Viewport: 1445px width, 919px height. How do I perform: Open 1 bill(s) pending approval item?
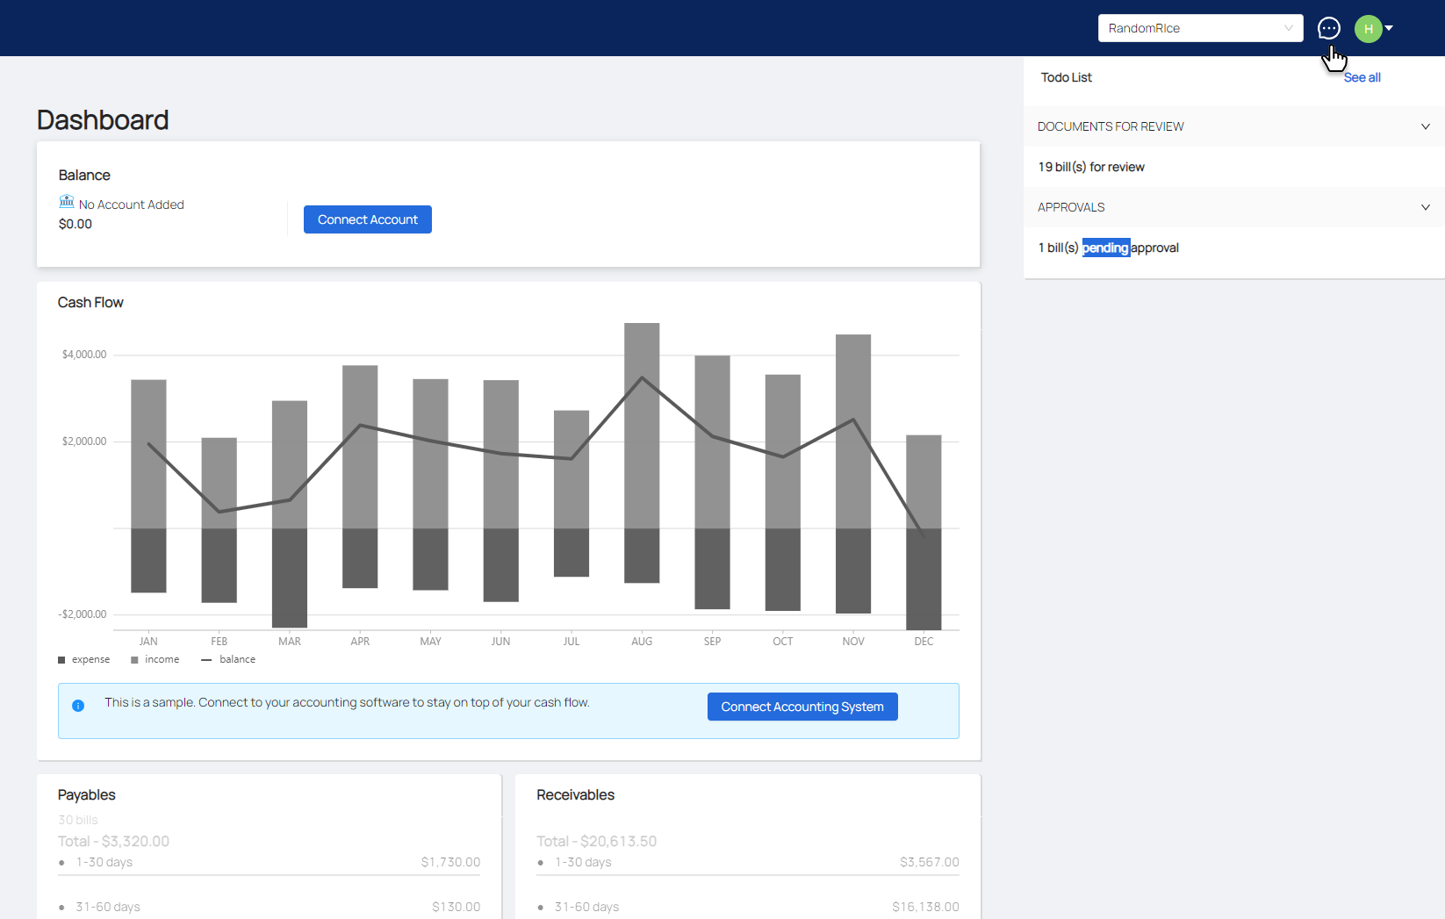pos(1108,248)
